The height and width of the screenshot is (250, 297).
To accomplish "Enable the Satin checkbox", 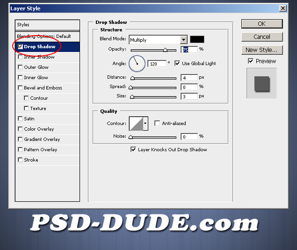I will pyautogui.click(x=20, y=118).
